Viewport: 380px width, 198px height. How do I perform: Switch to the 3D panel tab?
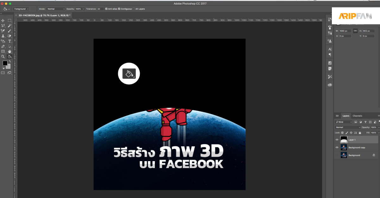[337, 116]
